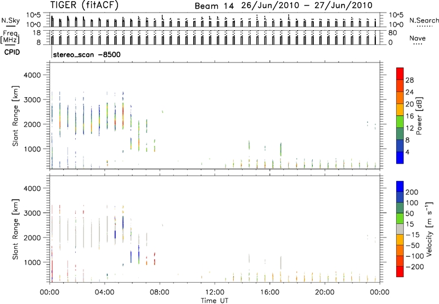Click the '00:00' tick at start of time axis
The image size is (439, 304).
tap(49, 292)
